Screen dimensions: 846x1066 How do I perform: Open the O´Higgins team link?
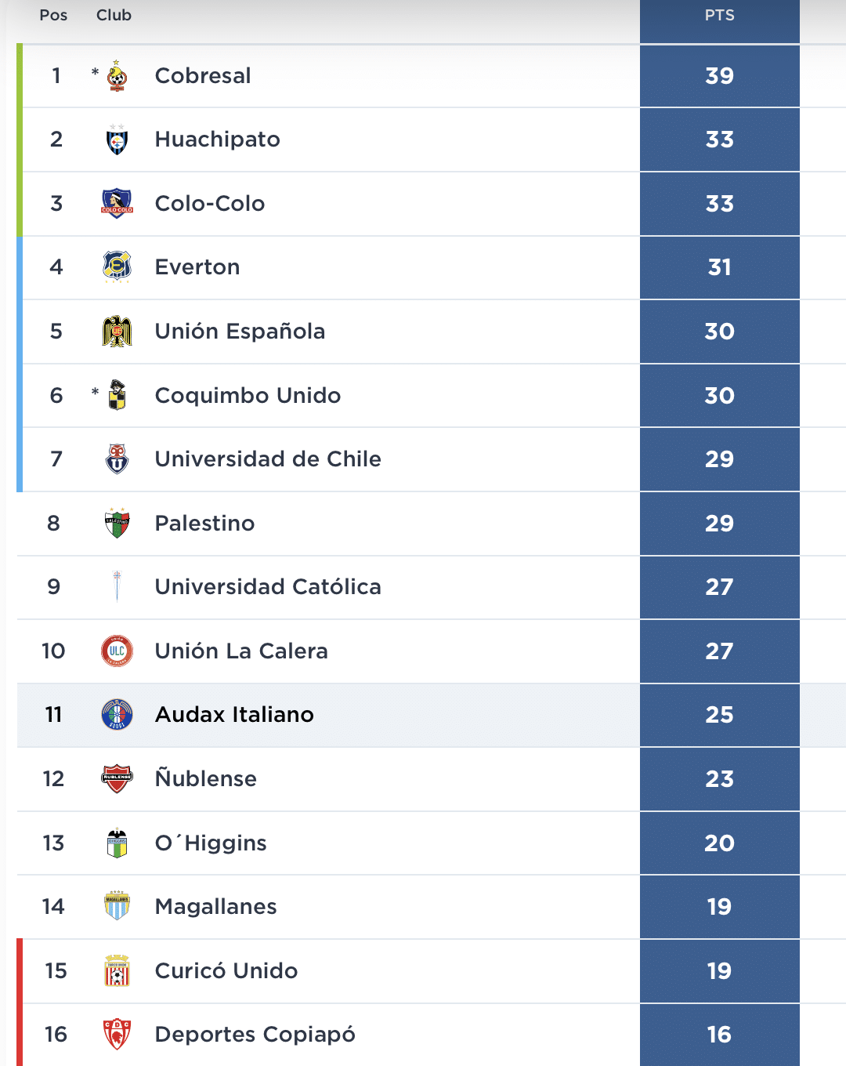pyautogui.click(x=211, y=843)
